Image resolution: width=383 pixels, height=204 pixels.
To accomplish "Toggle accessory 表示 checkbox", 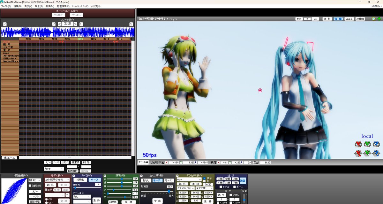I will 204,178.
